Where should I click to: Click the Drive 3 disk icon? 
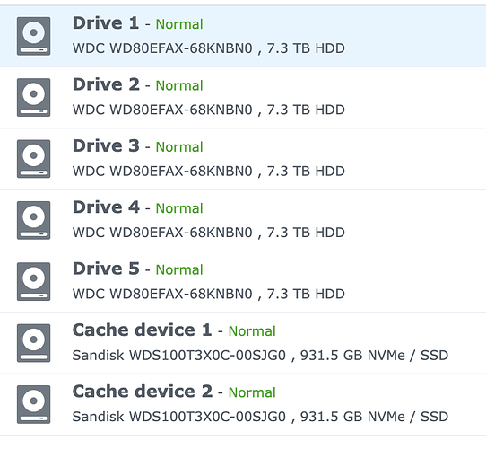click(x=33, y=159)
